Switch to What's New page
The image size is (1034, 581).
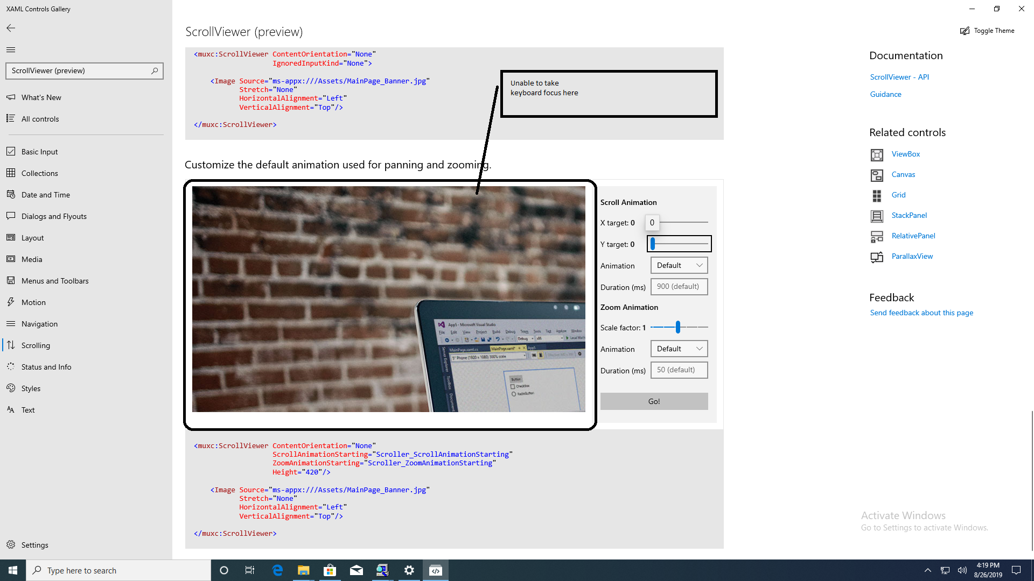(41, 97)
